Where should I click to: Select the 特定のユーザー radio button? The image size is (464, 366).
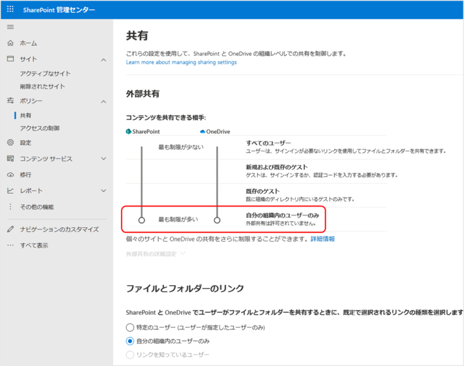pyautogui.click(x=130, y=328)
